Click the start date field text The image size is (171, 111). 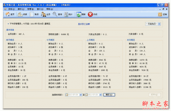(x=73, y=95)
